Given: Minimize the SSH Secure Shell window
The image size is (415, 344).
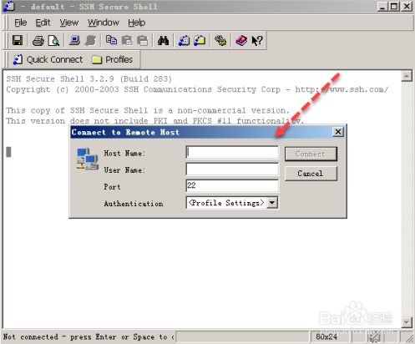Looking at the screenshot, I should 382,6.
